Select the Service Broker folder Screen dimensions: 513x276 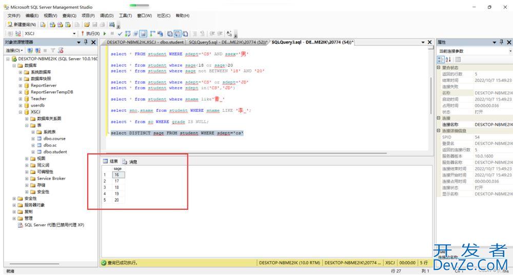pos(51,178)
